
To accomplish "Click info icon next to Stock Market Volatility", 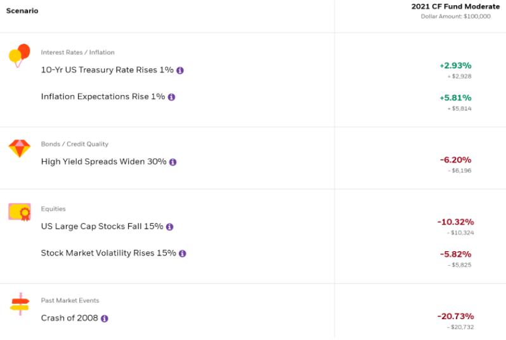I will 183,254.
